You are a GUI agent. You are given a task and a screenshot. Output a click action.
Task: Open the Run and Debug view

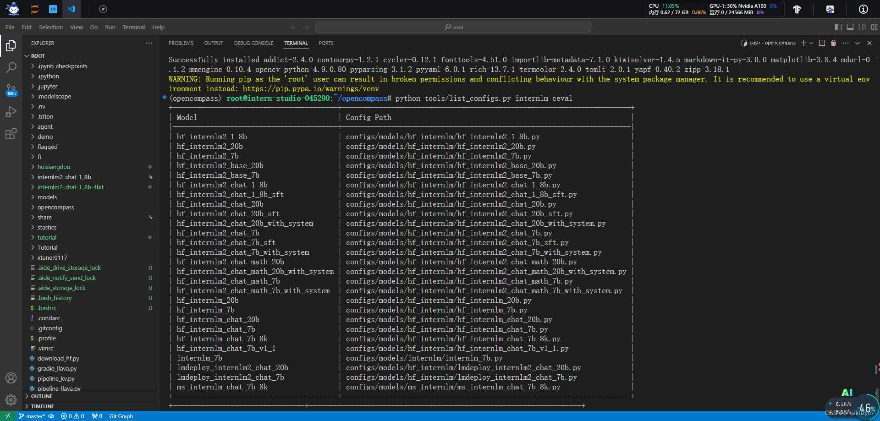click(11, 112)
